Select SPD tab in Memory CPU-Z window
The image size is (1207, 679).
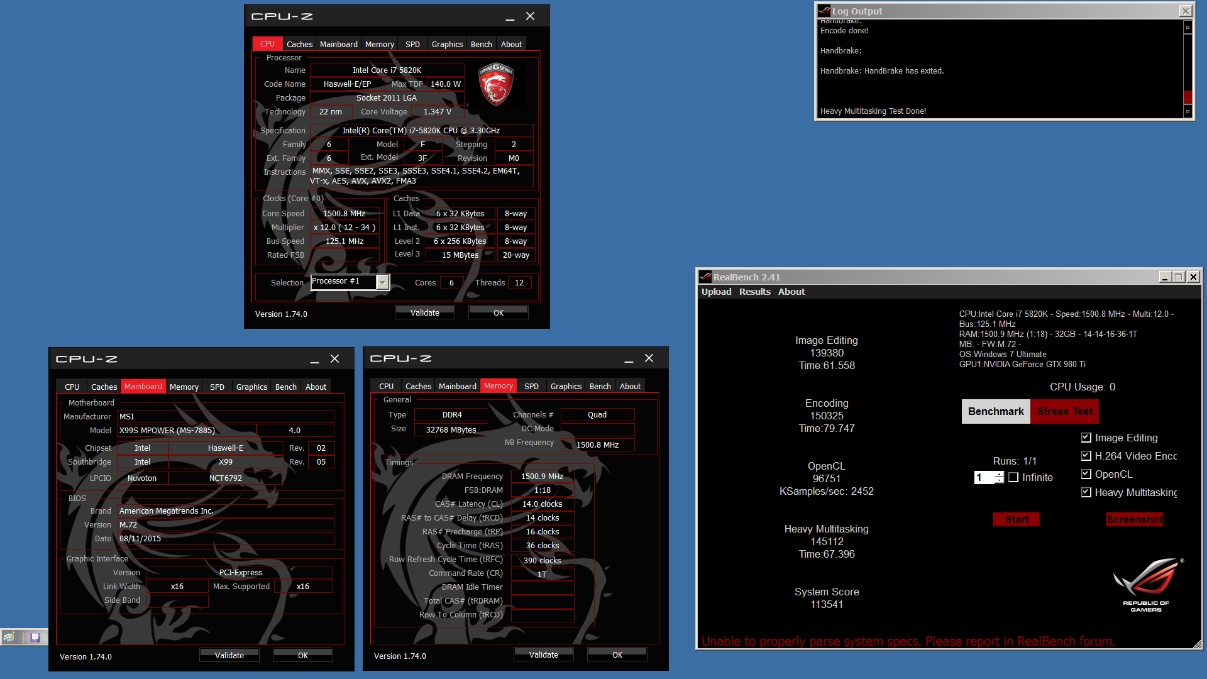[x=531, y=386]
